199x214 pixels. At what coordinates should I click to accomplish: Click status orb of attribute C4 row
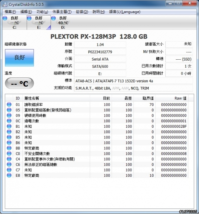tap(9, 159)
